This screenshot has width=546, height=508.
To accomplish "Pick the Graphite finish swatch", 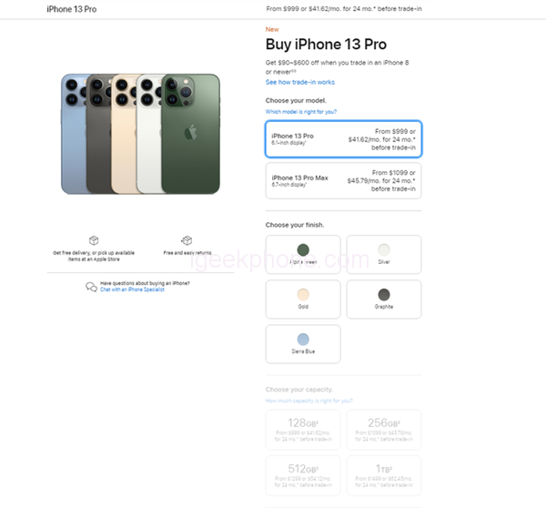I will [384, 299].
